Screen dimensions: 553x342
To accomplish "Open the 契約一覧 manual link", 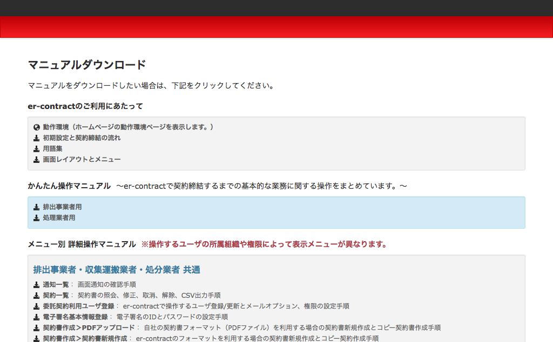I will pos(56,296).
